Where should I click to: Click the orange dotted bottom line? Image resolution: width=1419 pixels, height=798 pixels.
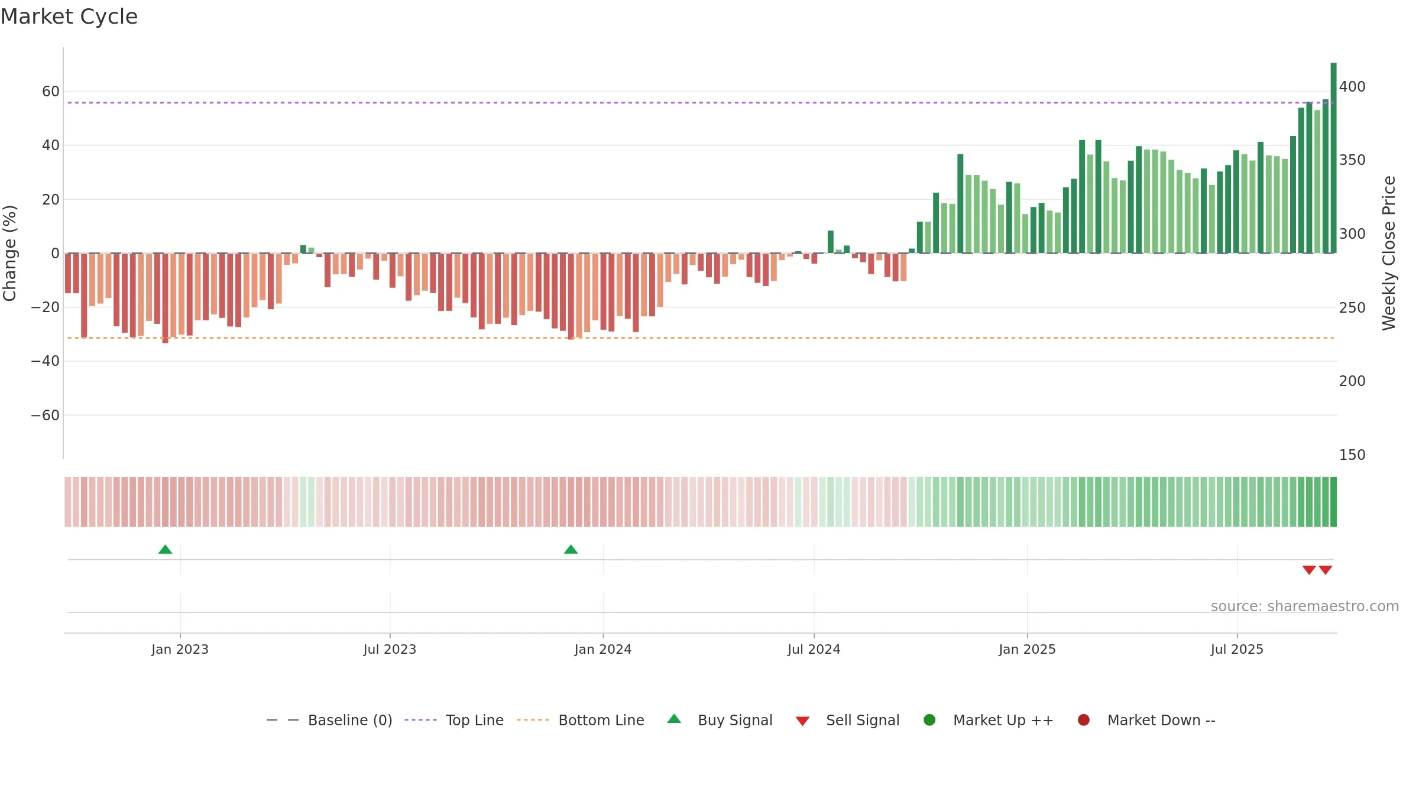click(701, 338)
